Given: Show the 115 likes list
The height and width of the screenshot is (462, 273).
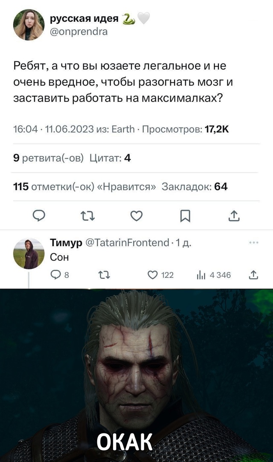Looking at the screenshot, I should pyautogui.click(x=84, y=187).
